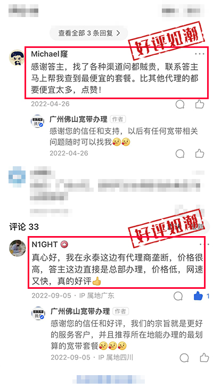Viewport: 213px width, 389px height.
Task: Reply to N1GHT's comment via bubble icon
Action: click(x=178, y=296)
